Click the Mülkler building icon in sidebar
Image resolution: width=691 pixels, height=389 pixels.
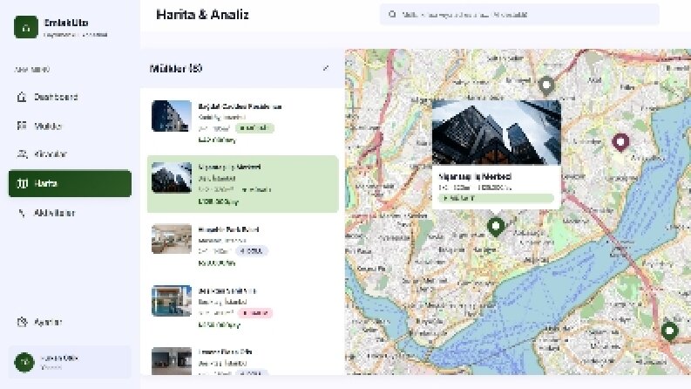(x=22, y=126)
